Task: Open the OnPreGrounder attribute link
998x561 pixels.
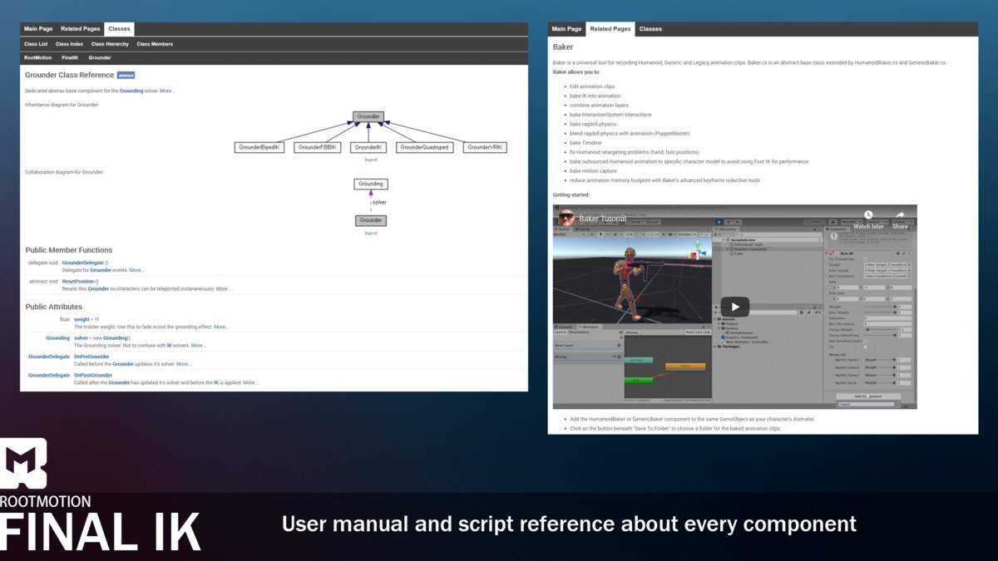Action: (x=91, y=357)
